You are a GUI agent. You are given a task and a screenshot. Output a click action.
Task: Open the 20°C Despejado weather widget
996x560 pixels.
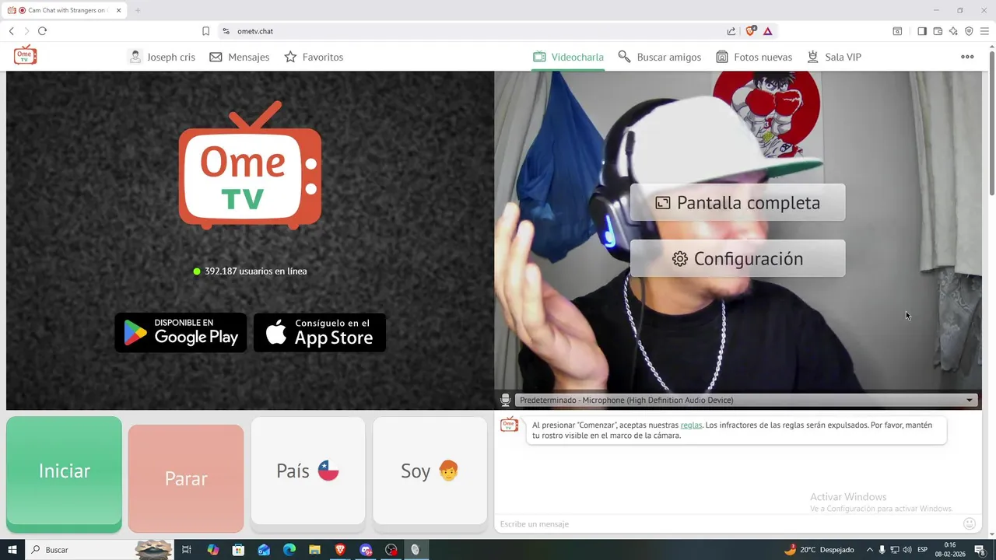tap(819, 550)
